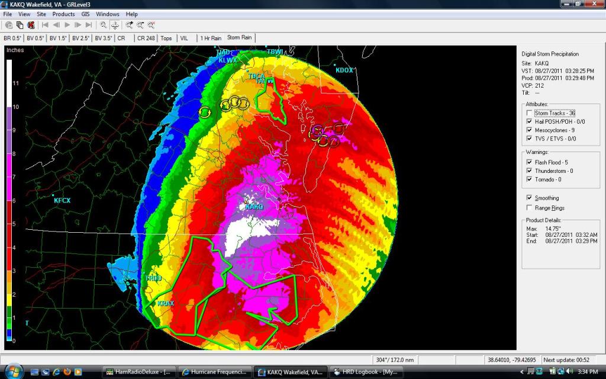
Task: Jump to the last animation frame
Action: click(89, 25)
